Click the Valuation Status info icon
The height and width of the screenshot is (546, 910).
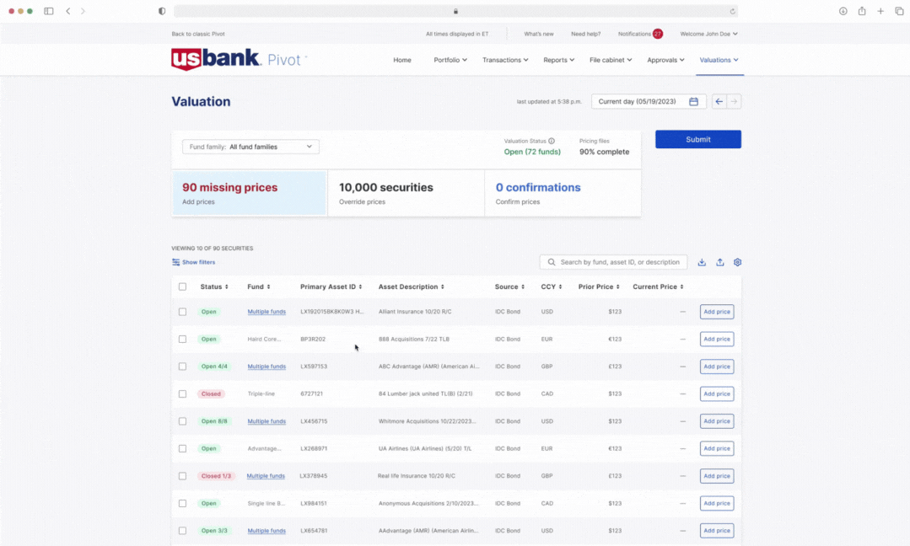(x=552, y=141)
